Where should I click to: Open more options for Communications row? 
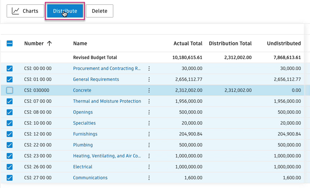(149, 178)
